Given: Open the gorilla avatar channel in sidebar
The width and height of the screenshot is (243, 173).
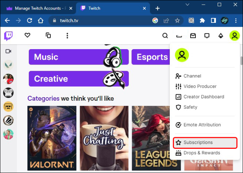Looking at the screenshot, I should point(8,93).
